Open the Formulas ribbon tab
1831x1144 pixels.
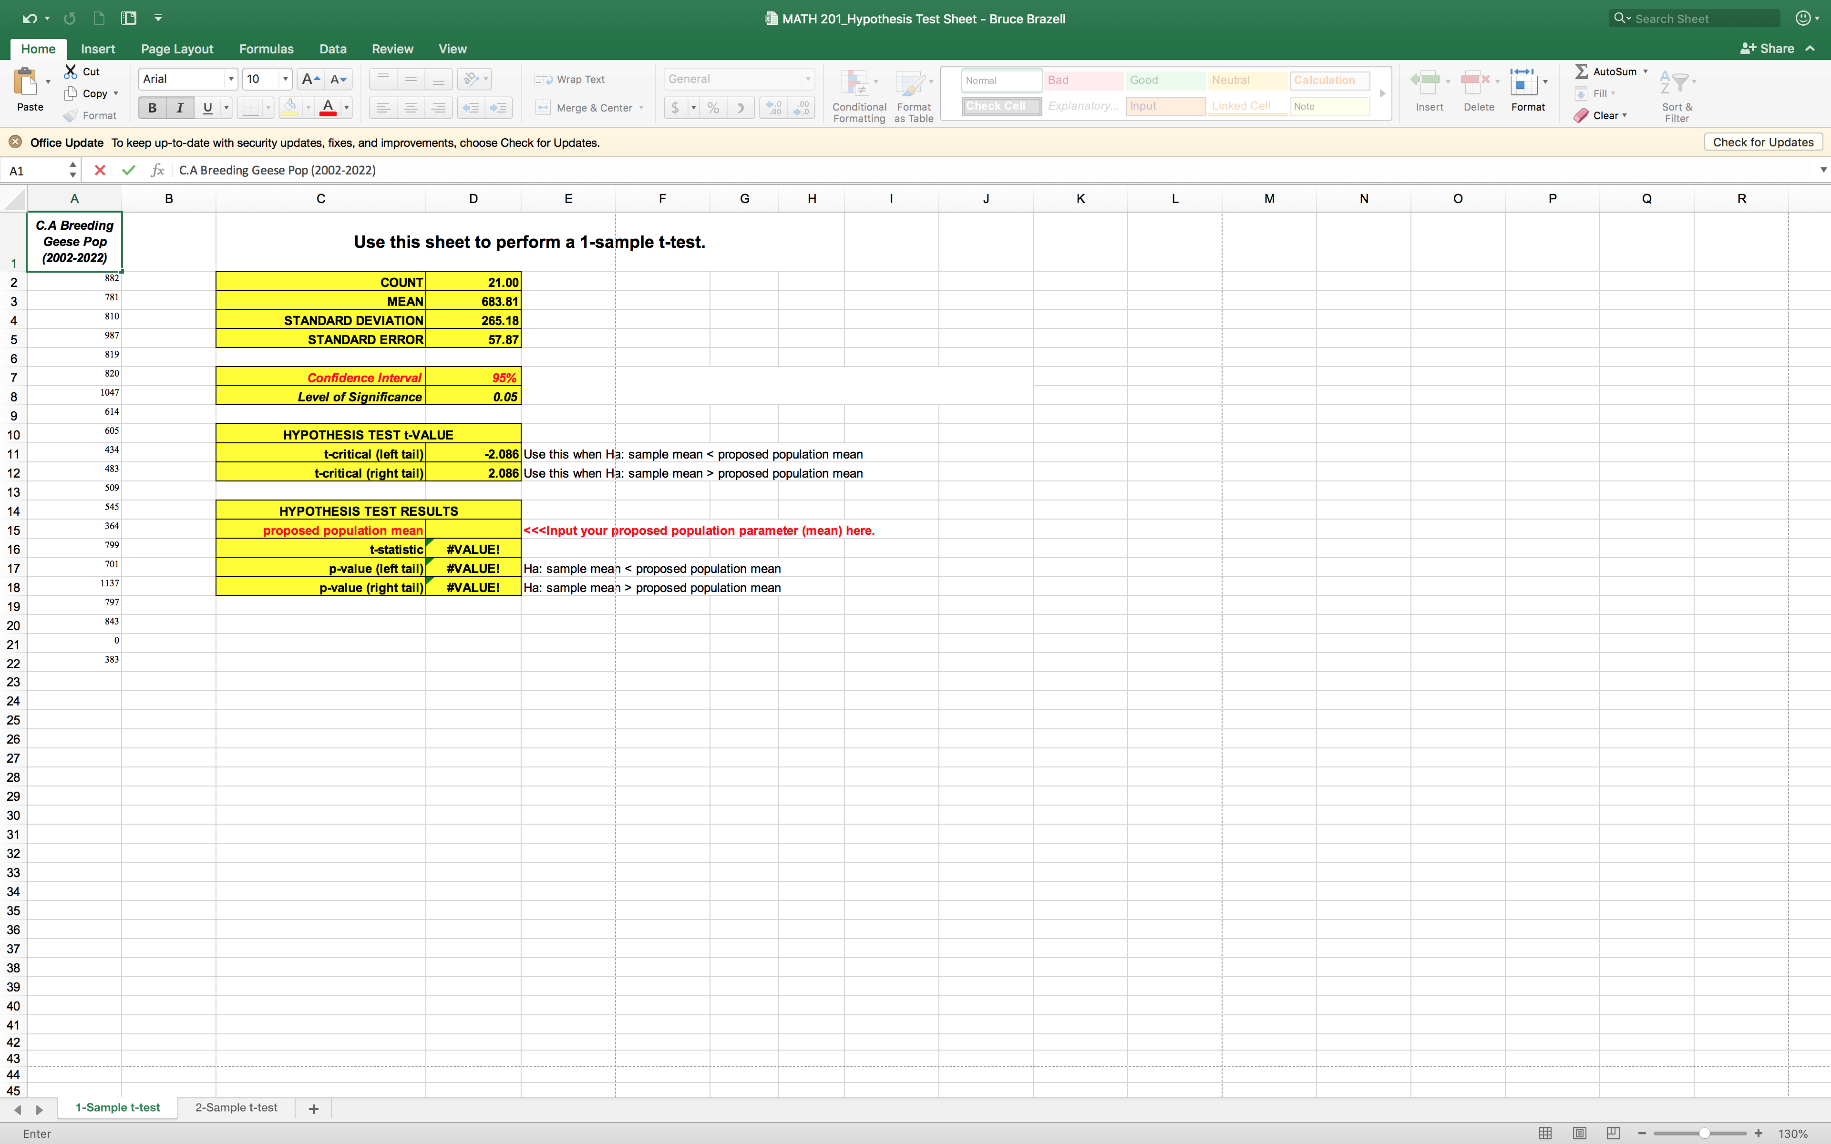[266, 49]
